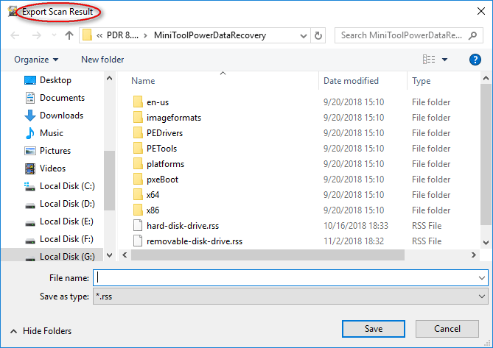
Task: Select the file name removable-disk-drive.rss
Action: [x=195, y=241]
